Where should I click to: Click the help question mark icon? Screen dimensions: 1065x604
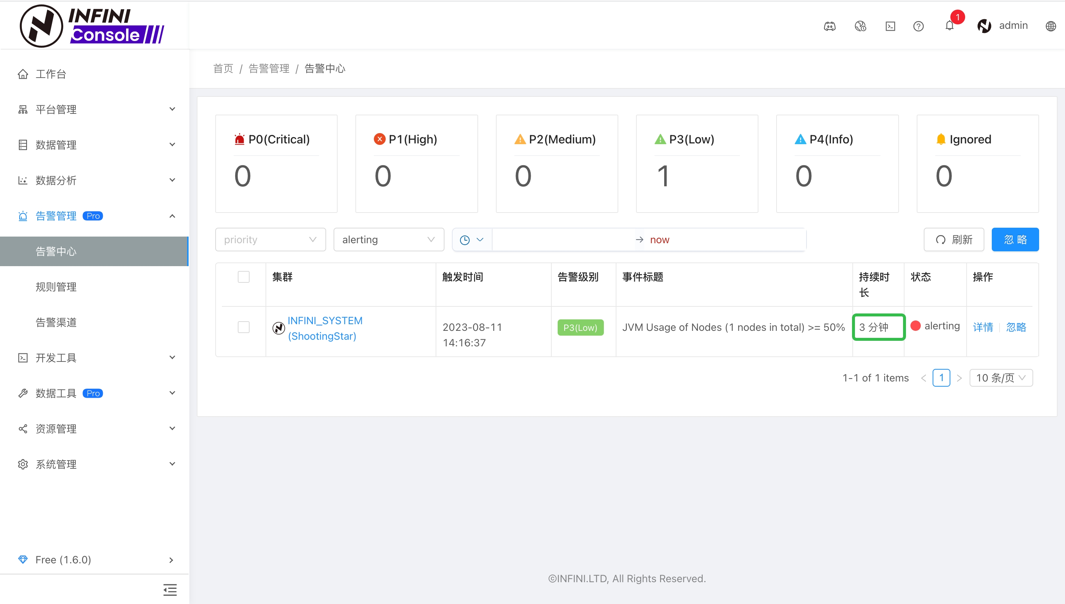coord(918,26)
